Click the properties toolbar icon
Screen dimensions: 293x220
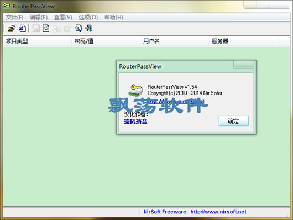67,28
